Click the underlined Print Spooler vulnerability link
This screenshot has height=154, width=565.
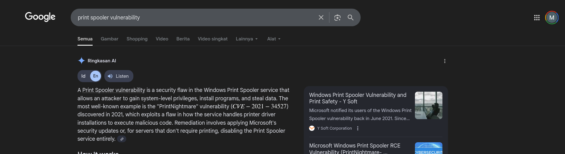point(114,90)
